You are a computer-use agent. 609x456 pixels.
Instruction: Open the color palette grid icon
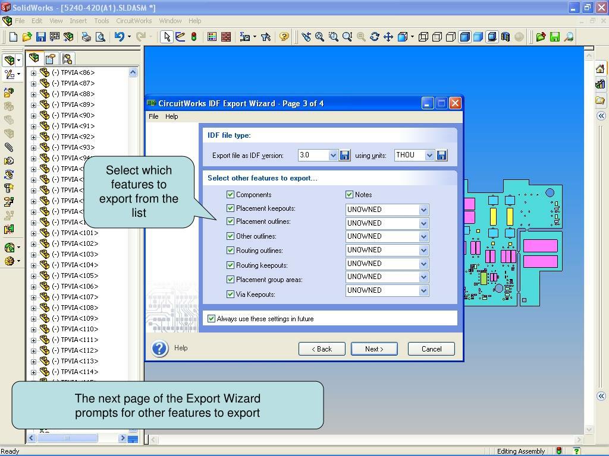pos(212,37)
